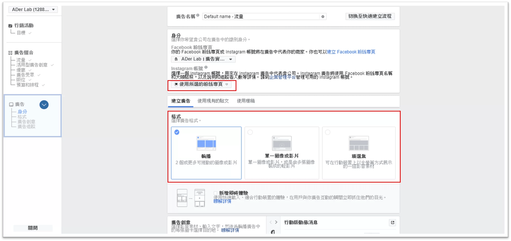Expand the Facebook 粉絲專頁 selector dropdown
The width and height of the screenshot is (511, 241).
point(231,59)
